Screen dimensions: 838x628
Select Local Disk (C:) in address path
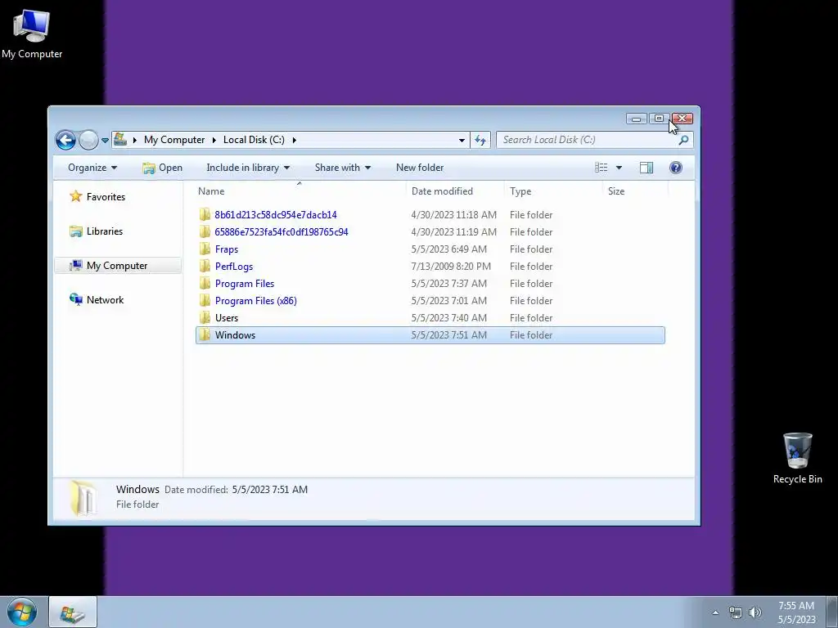(254, 140)
